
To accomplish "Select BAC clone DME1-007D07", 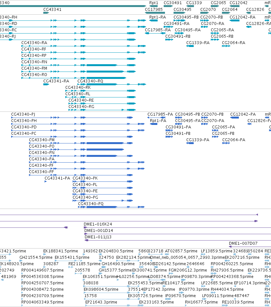I will point(243,243).
